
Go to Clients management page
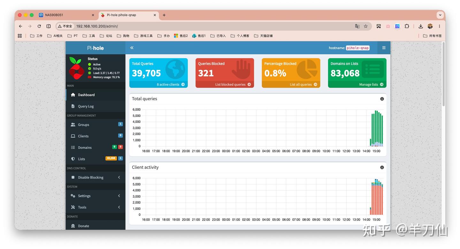click(x=96, y=136)
